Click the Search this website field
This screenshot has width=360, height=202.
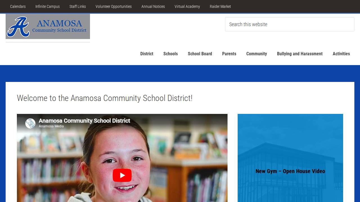pyautogui.click(x=289, y=24)
